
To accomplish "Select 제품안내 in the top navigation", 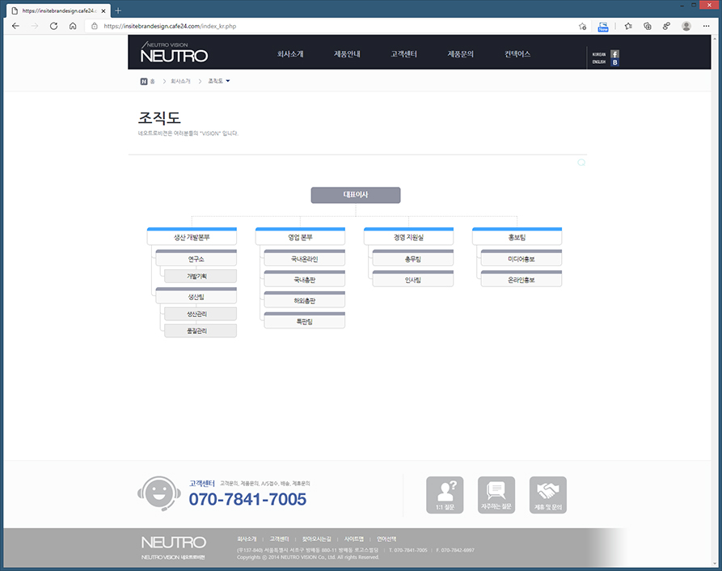I will click(347, 54).
